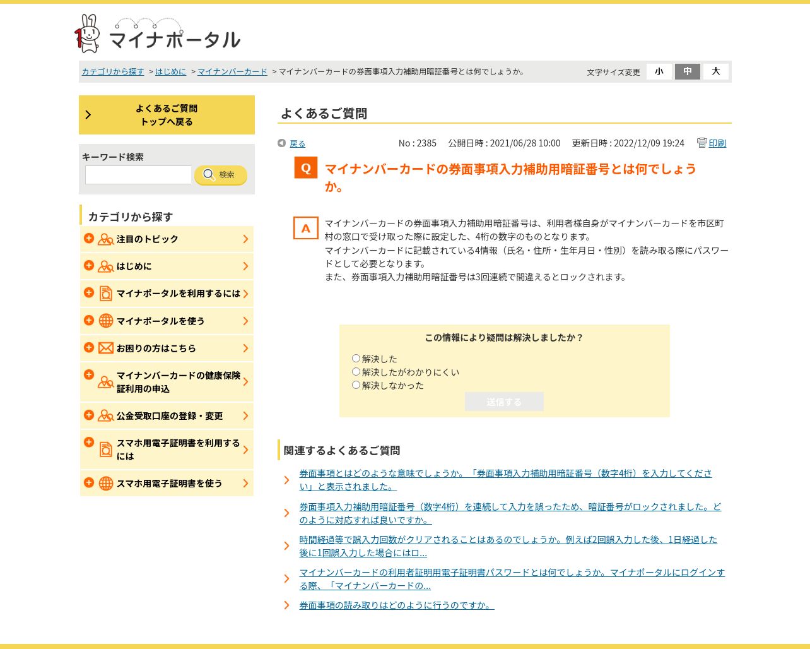Click the arrow marker before 券面事項の読み取り link
The image size is (810, 649).
tap(286, 605)
